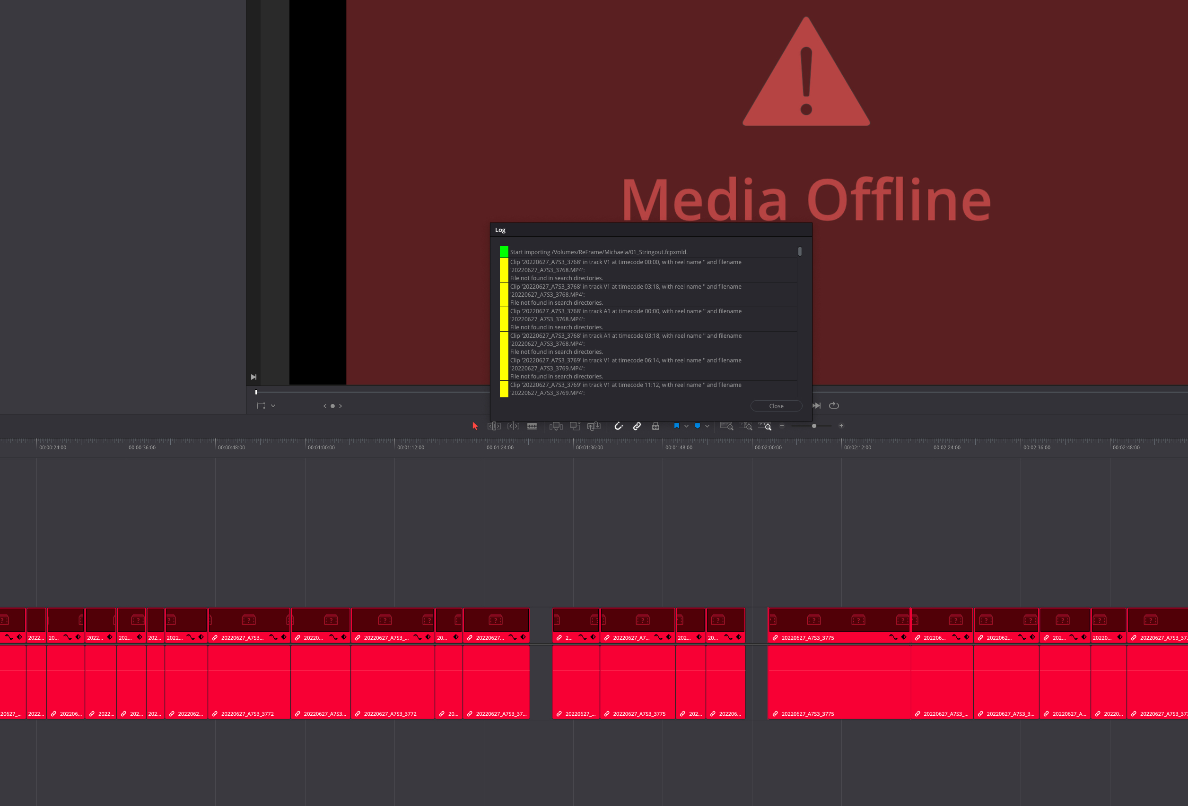The image size is (1188, 806).
Task: Toggle Position Lock padlock icon
Action: tap(656, 426)
